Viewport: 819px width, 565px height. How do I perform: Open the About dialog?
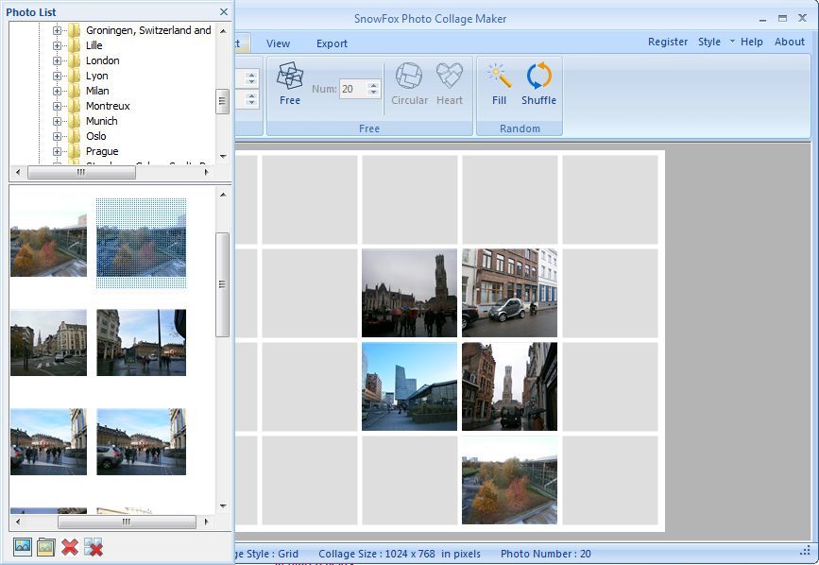pos(790,42)
